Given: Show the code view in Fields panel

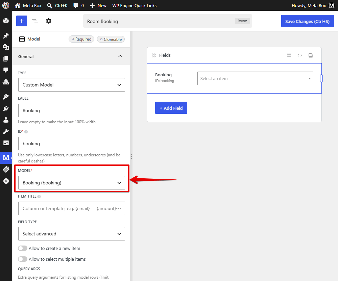Looking at the screenshot, I should [299, 55].
